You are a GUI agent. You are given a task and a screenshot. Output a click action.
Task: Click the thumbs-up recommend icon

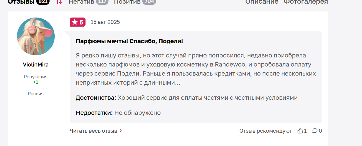[300, 131]
